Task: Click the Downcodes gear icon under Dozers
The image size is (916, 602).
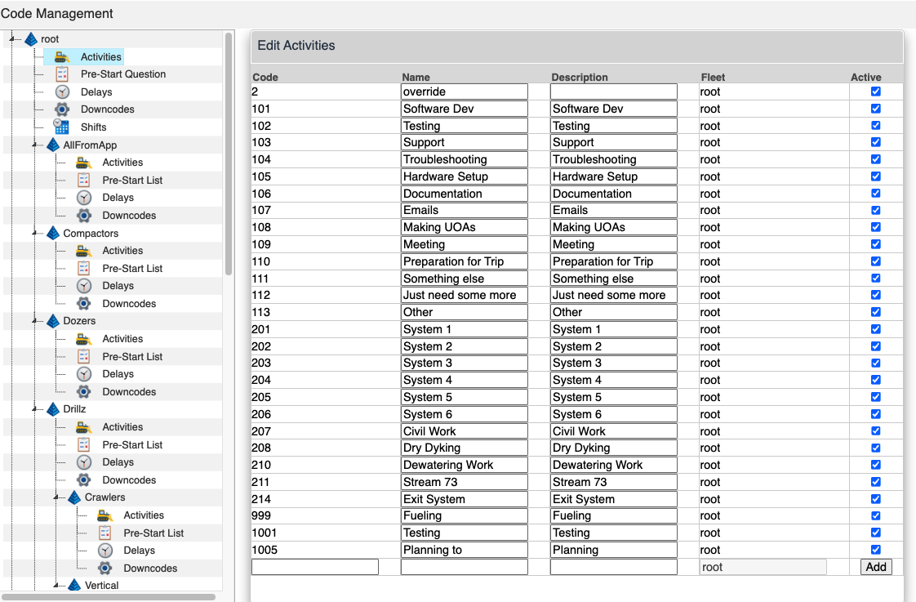Action: click(x=84, y=391)
